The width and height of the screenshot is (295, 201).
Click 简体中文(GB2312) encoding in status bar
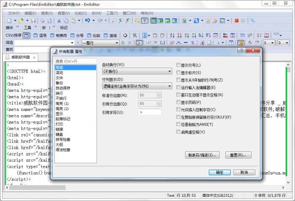(x=218, y=196)
